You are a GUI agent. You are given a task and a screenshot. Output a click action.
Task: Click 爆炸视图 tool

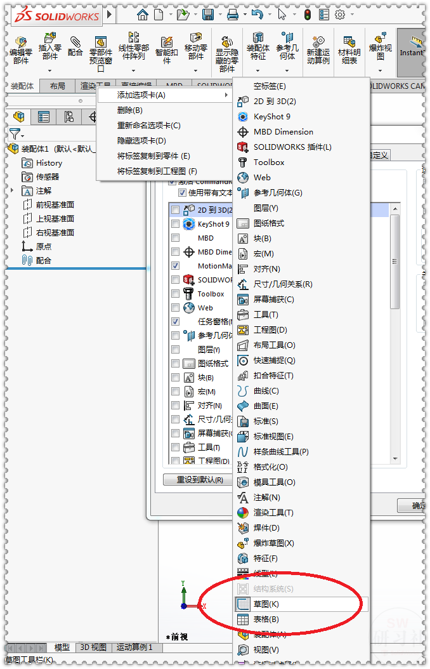click(380, 46)
